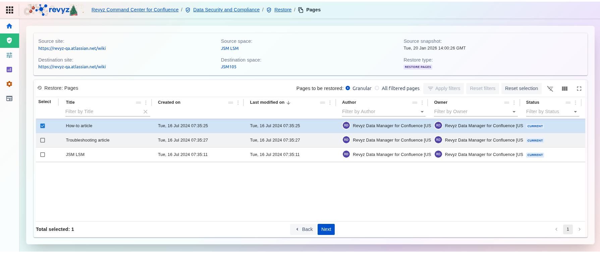Click the Next button
Screen dimensions: 600x254
pos(326,229)
